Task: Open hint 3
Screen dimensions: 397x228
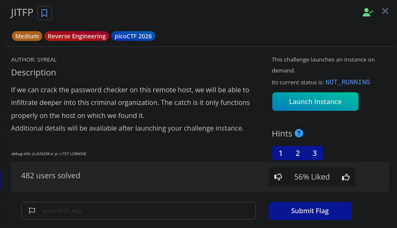Action: 315,153
